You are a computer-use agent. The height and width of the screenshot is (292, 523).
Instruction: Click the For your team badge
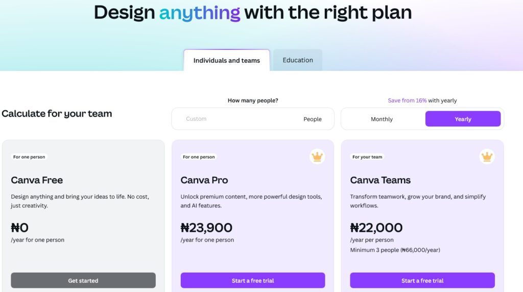click(x=367, y=157)
